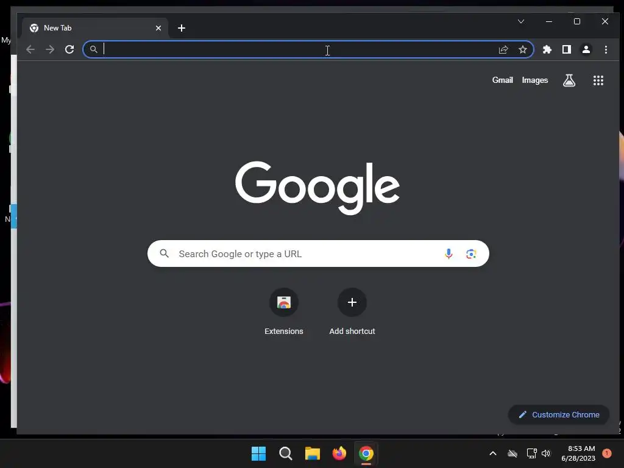
Task: Open Google Images link
Action: tap(535, 80)
